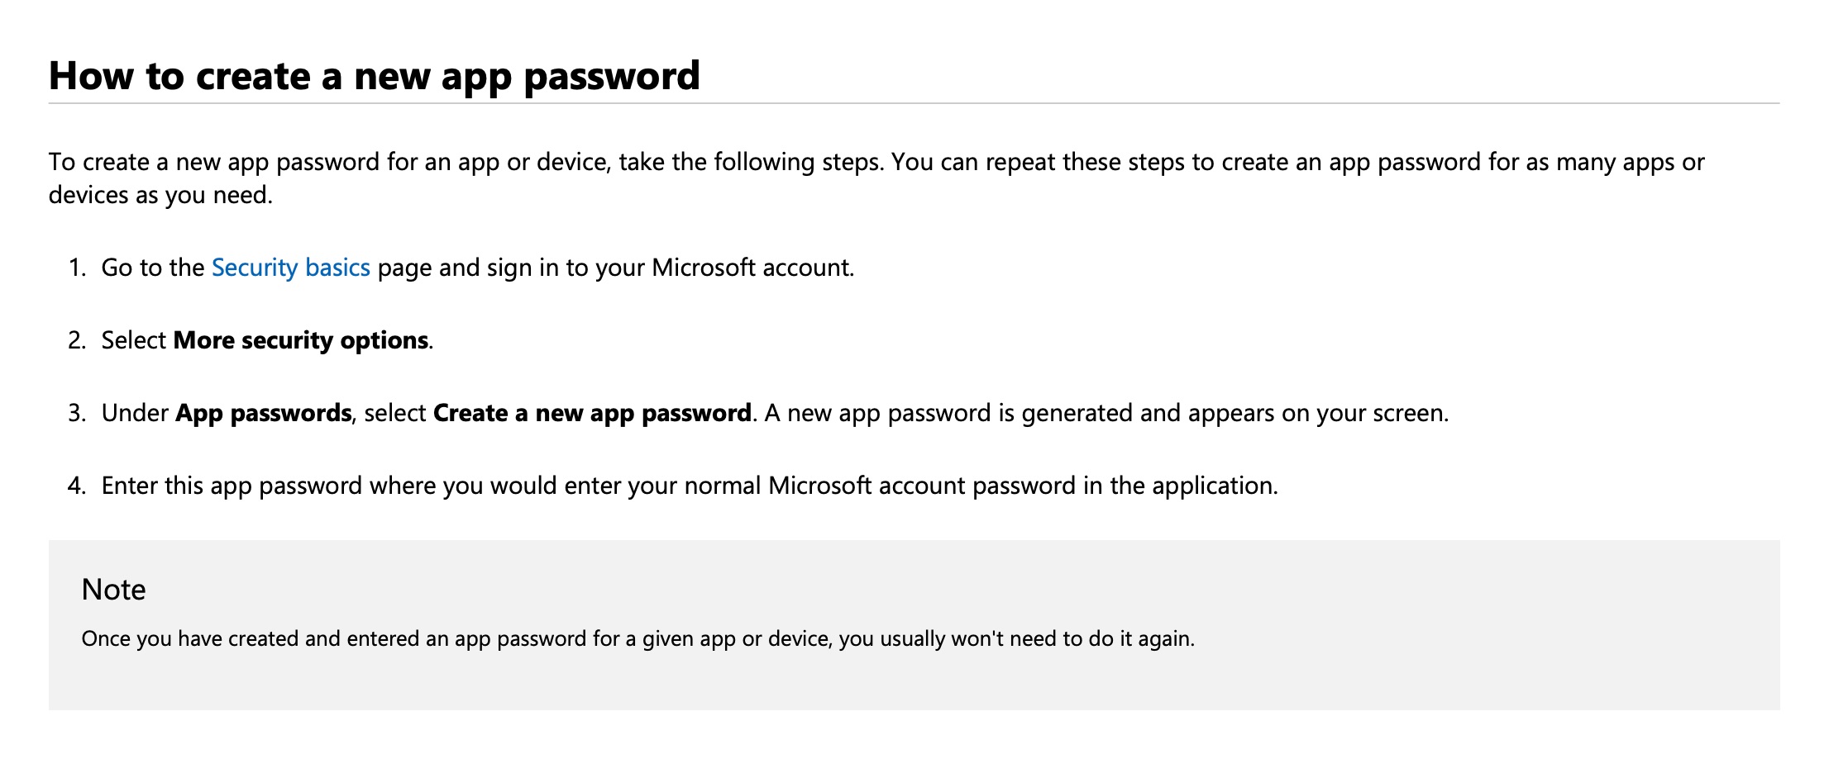The image size is (1829, 773).
Task: Click the list number 3 marker
Action: coord(77,413)
